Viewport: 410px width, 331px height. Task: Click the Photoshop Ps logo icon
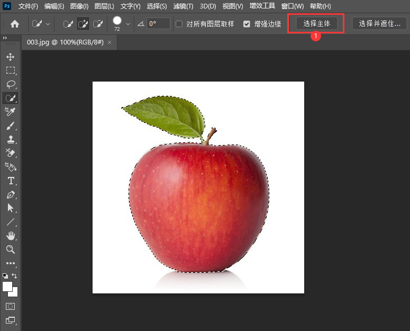(7, 6)
